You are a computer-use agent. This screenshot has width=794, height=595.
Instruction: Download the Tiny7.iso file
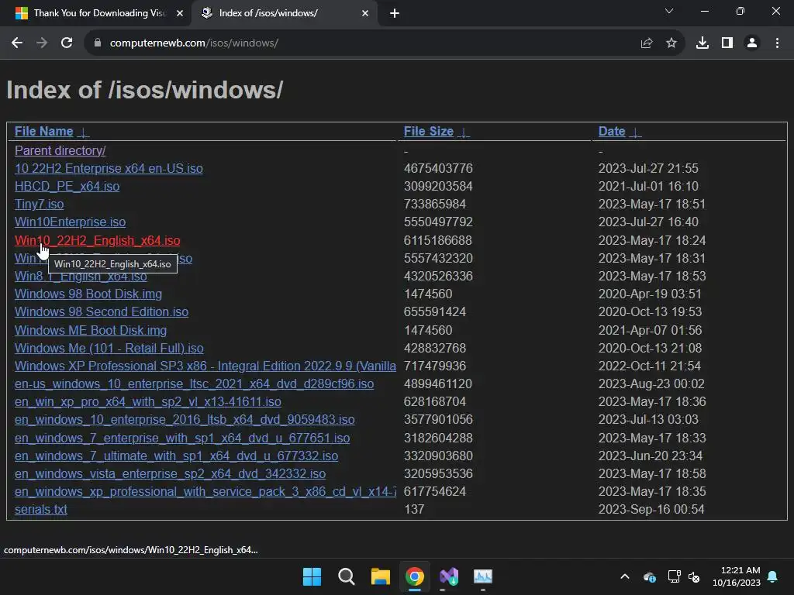(x=39, y=204)
